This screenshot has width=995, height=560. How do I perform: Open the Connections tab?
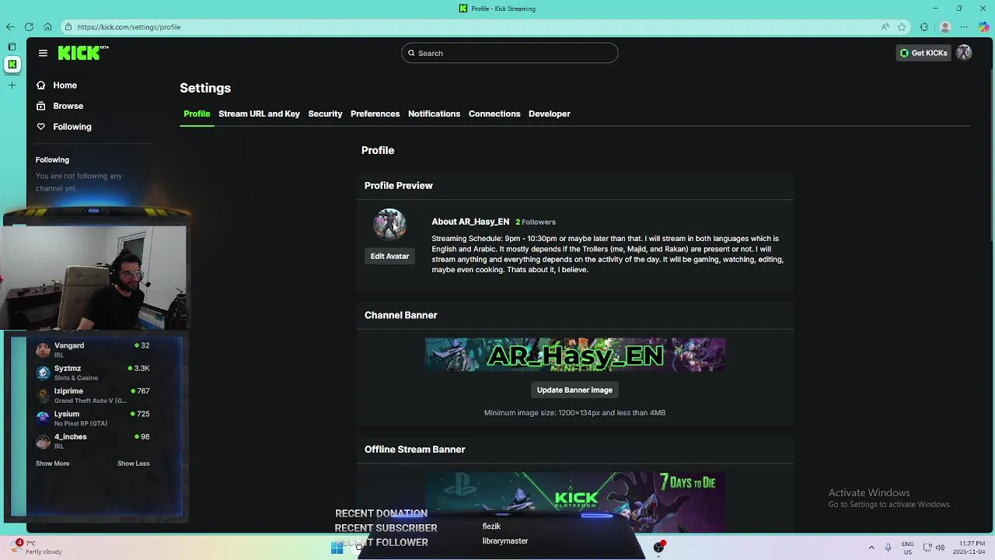pyautogui.click(x=494, y=114)
